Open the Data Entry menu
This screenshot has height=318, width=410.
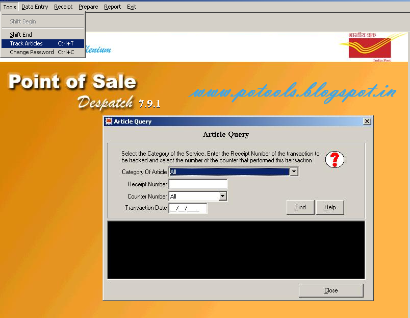click(x=35, y=7)
